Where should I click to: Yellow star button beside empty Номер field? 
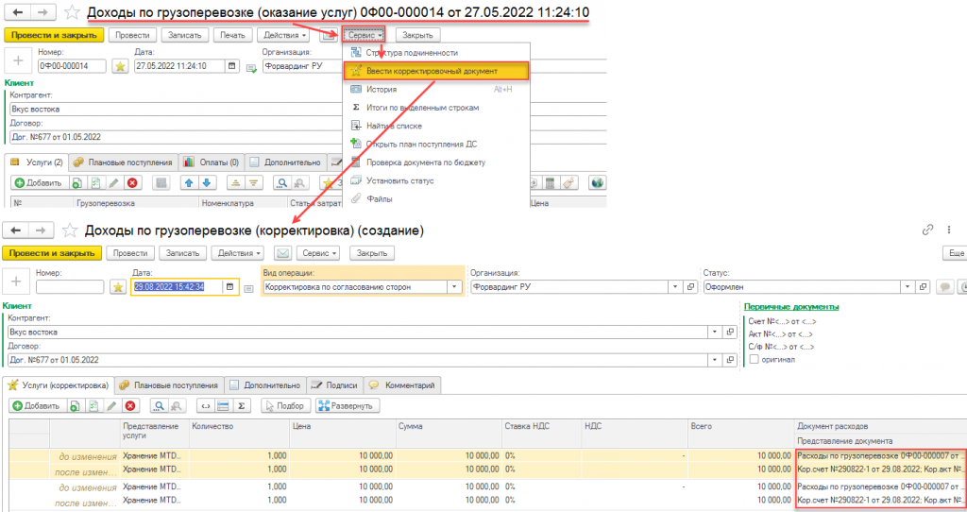tap(118, 287)
